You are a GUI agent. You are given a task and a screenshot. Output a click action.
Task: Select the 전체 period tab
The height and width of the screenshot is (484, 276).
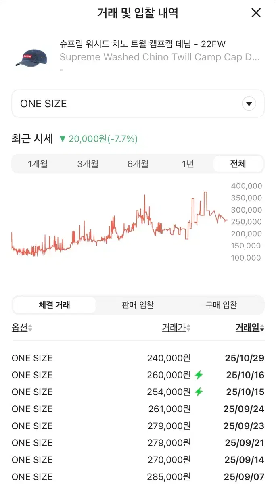(x=238, y=164)
